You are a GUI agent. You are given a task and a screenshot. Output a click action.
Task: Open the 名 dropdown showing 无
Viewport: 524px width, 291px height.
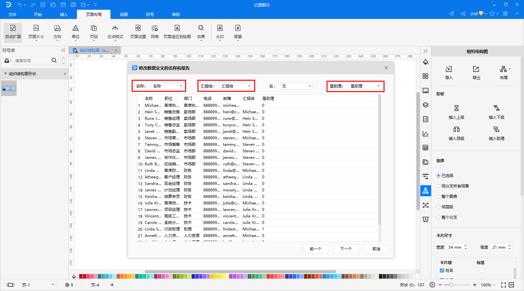pyautogui.click(x=296, y=86)
